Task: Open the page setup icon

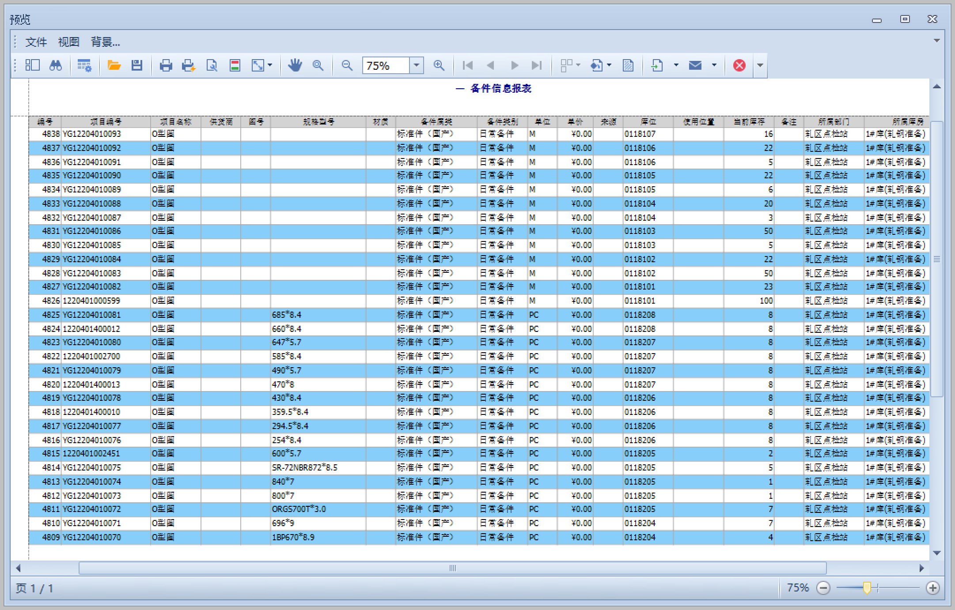Action: click(212, 65)
